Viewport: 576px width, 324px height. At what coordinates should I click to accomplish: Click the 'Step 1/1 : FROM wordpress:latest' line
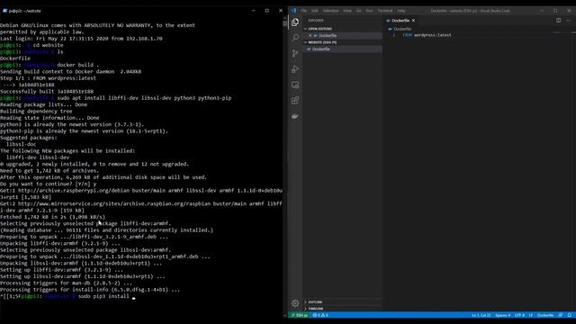pos(48,78)
